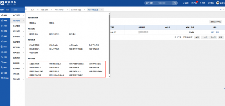Click the 修改 link in the table row
225x106 pixels.
point(213,32)
